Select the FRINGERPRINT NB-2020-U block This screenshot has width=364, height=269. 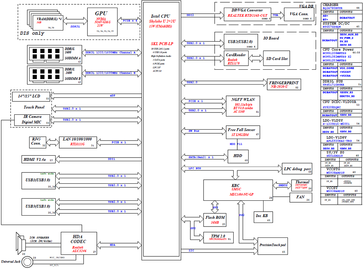pyautogui.click(x=284, y=84)
